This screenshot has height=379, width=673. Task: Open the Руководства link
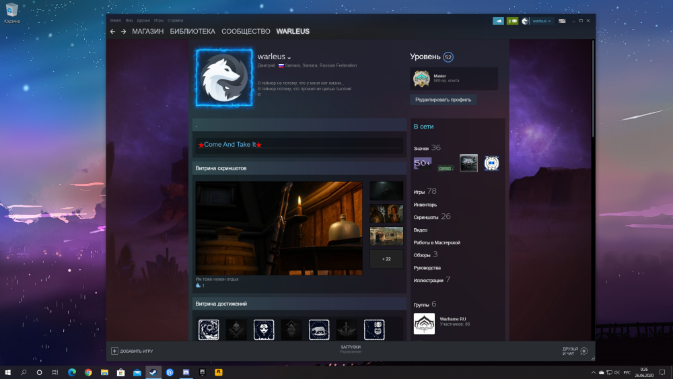427,268
